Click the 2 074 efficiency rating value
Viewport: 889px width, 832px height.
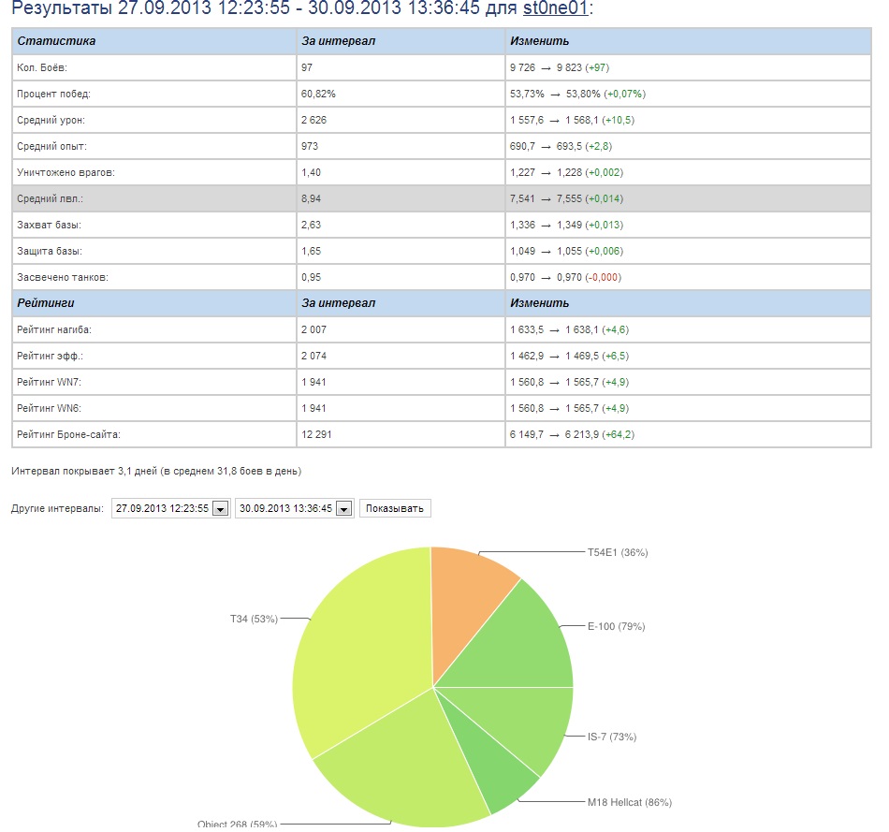point(313,356)
